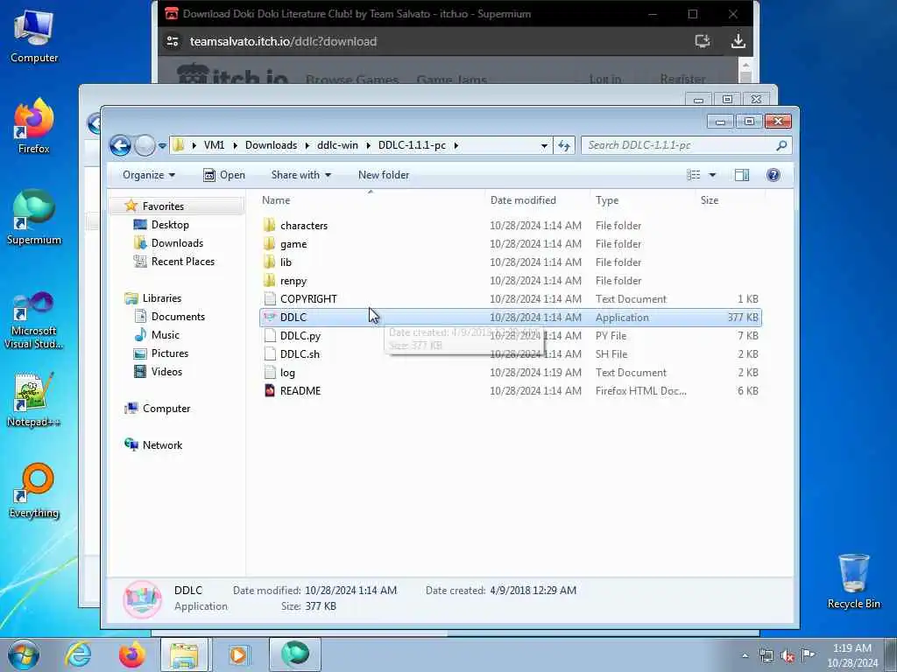Click the Explorer Forward button
The image size is (897, 672).
[145, 145]
